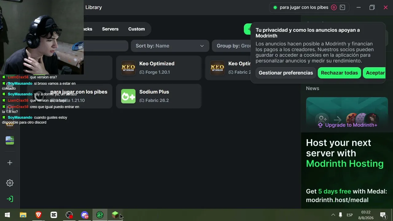The height and width of the screenshot is (221, 393).
Task: Open File Explorer from taskbar
Action: (x=23, y=215)
